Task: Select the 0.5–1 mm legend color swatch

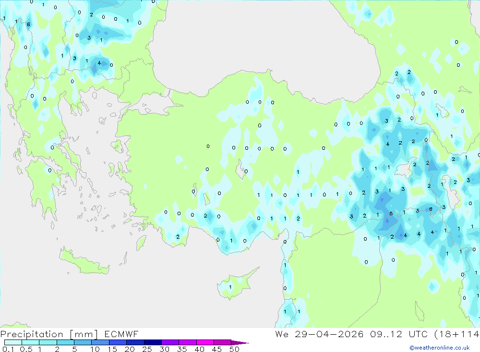Action: click(30, 342)
